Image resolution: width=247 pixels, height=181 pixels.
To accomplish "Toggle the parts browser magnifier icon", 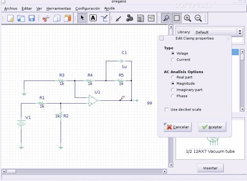I will tap(166, 18).
